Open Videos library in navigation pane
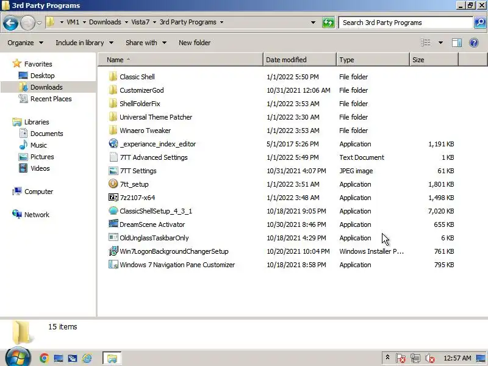 [x=40, y=168]
